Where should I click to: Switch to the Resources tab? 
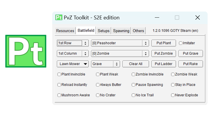pyautogui.click(x=65, y=31)
